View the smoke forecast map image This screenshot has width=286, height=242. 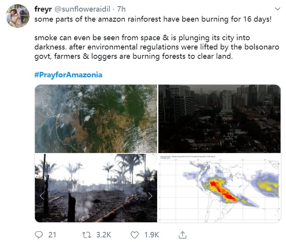[219, 188]
